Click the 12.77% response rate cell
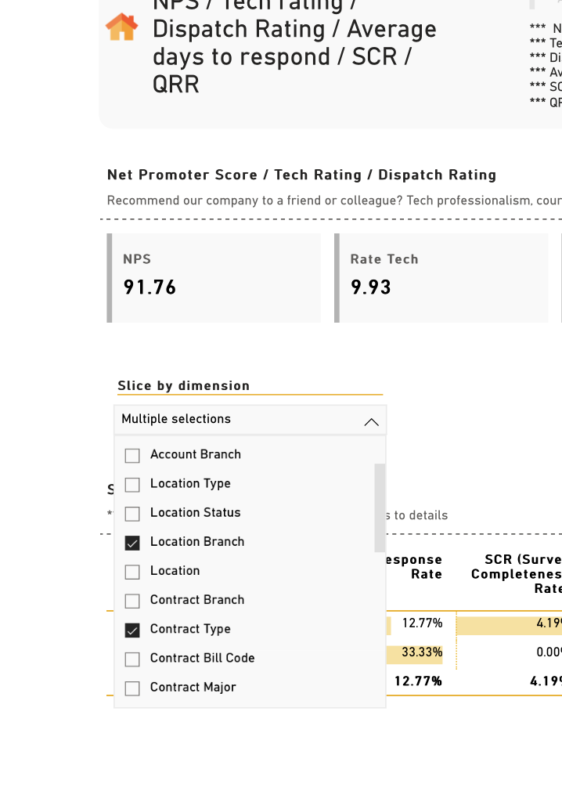Screen dimensions: 562x791 tap(422, 623)
